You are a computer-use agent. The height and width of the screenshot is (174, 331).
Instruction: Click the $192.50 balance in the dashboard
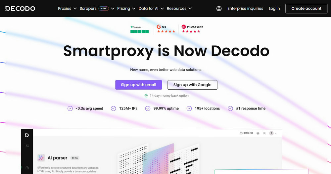point(248,133)
